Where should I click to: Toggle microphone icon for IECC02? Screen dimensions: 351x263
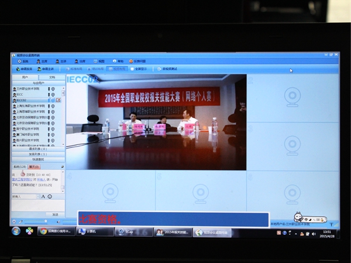point(49,101)
